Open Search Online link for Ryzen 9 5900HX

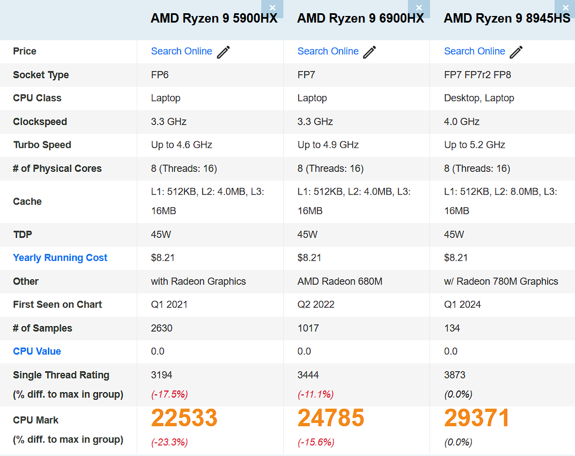point(181,51)
